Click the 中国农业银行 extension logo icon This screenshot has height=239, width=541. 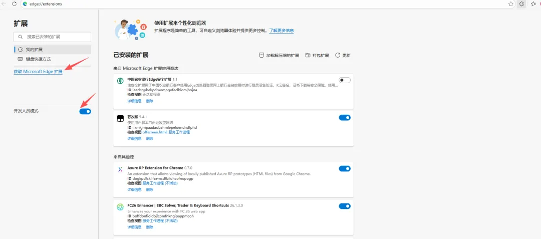[120, 81]
